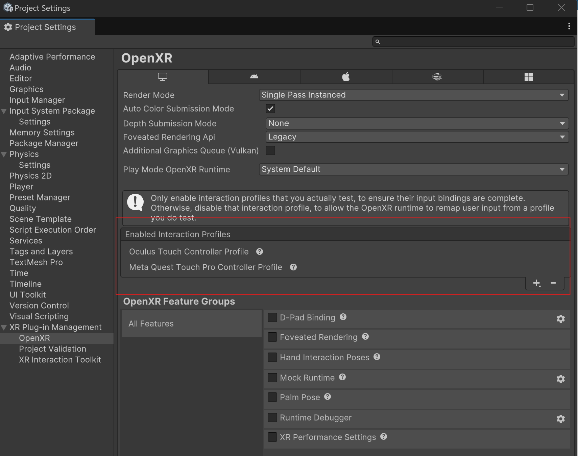This screenshot has height=456, width=578.
Task: Add an interaction profile with plus button
Action: point(537,283)
